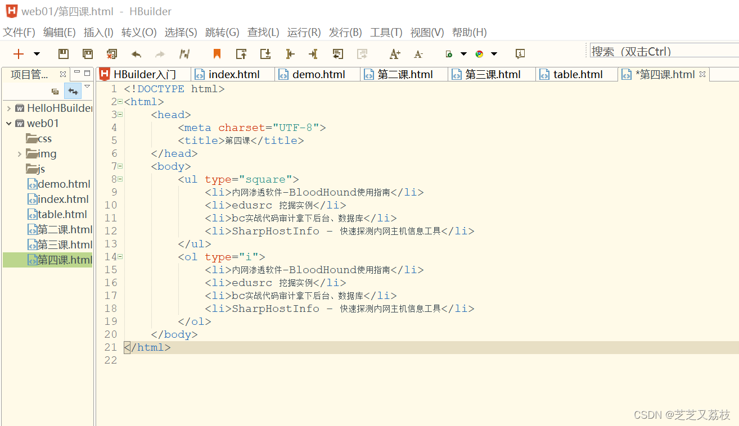Expand the img folder arrow
739x426 pixels.
point(20,153)
